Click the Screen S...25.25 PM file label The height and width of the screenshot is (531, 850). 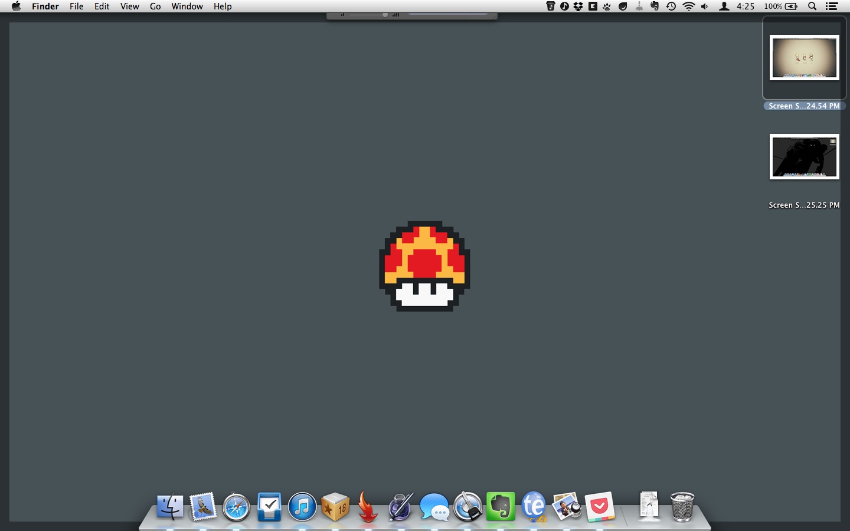click(x=804, y=205)
